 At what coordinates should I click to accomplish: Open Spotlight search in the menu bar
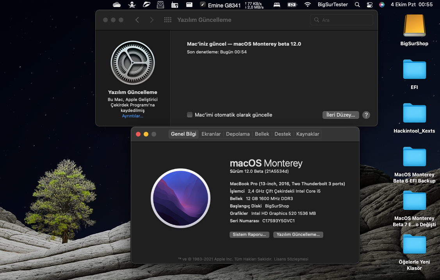click(357, 5)
